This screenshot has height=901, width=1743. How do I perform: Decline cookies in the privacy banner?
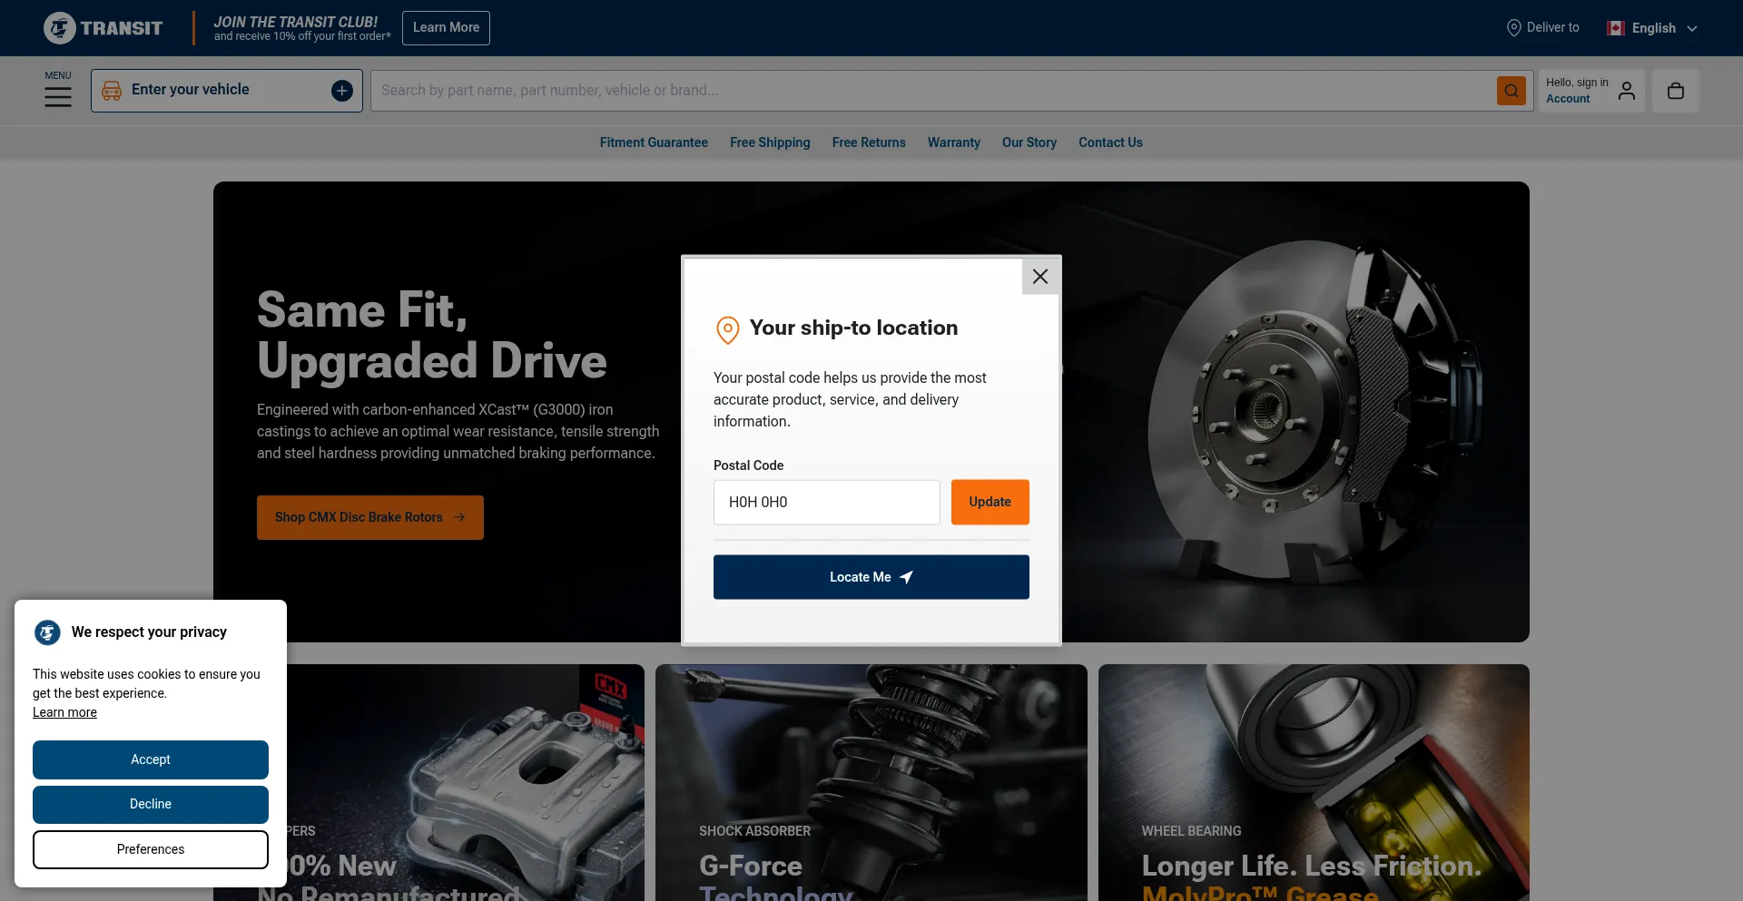(151, 805)
